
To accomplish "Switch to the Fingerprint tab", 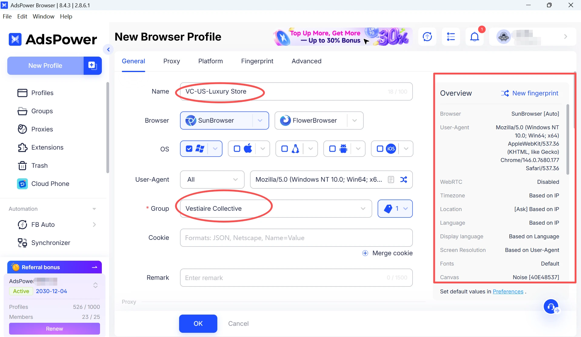I will 257,61.
